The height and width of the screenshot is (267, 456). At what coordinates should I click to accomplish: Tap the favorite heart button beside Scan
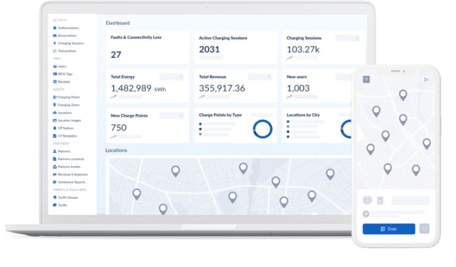point(424,228)
